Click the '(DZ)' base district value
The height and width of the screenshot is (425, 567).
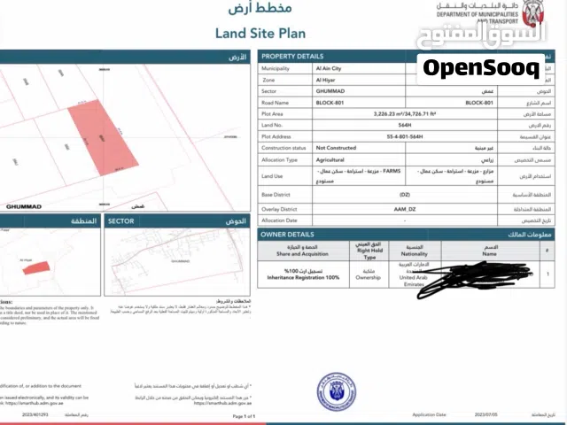pos(405,195)
